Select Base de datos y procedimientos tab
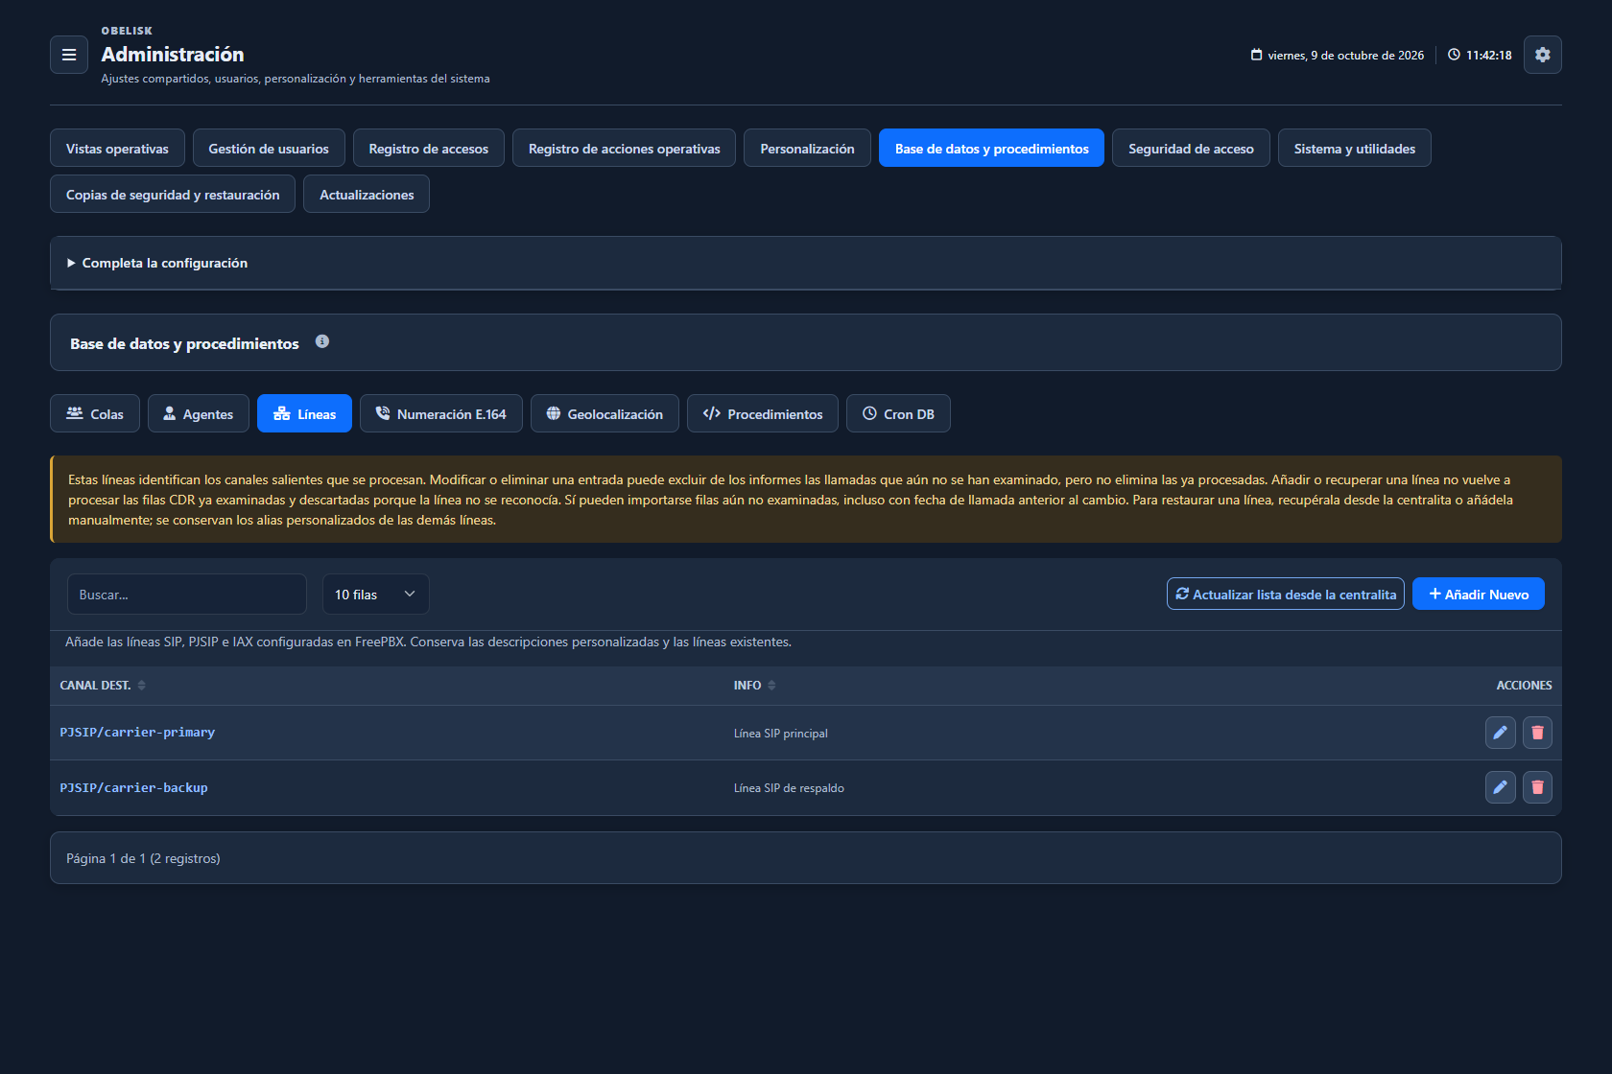1612x1074 pixels. [x=991, y=148]
